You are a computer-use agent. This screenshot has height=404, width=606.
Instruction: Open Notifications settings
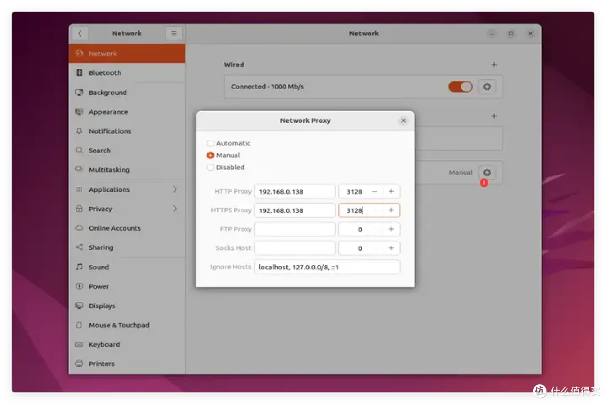[127, 131]
